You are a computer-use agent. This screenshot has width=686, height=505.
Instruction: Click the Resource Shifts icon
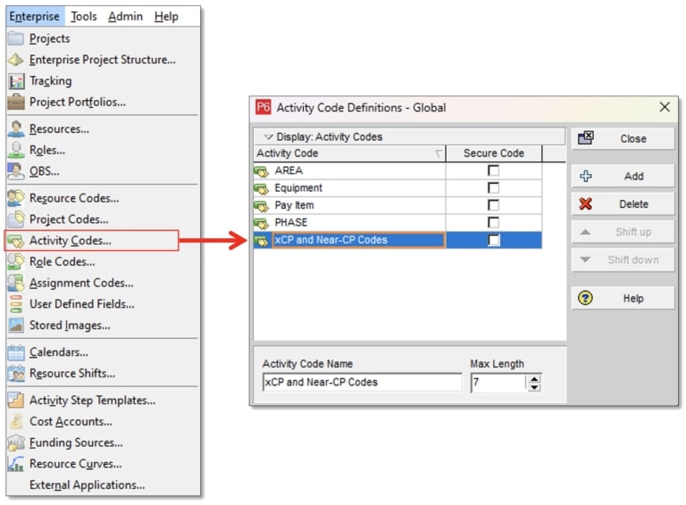point(16,374)
